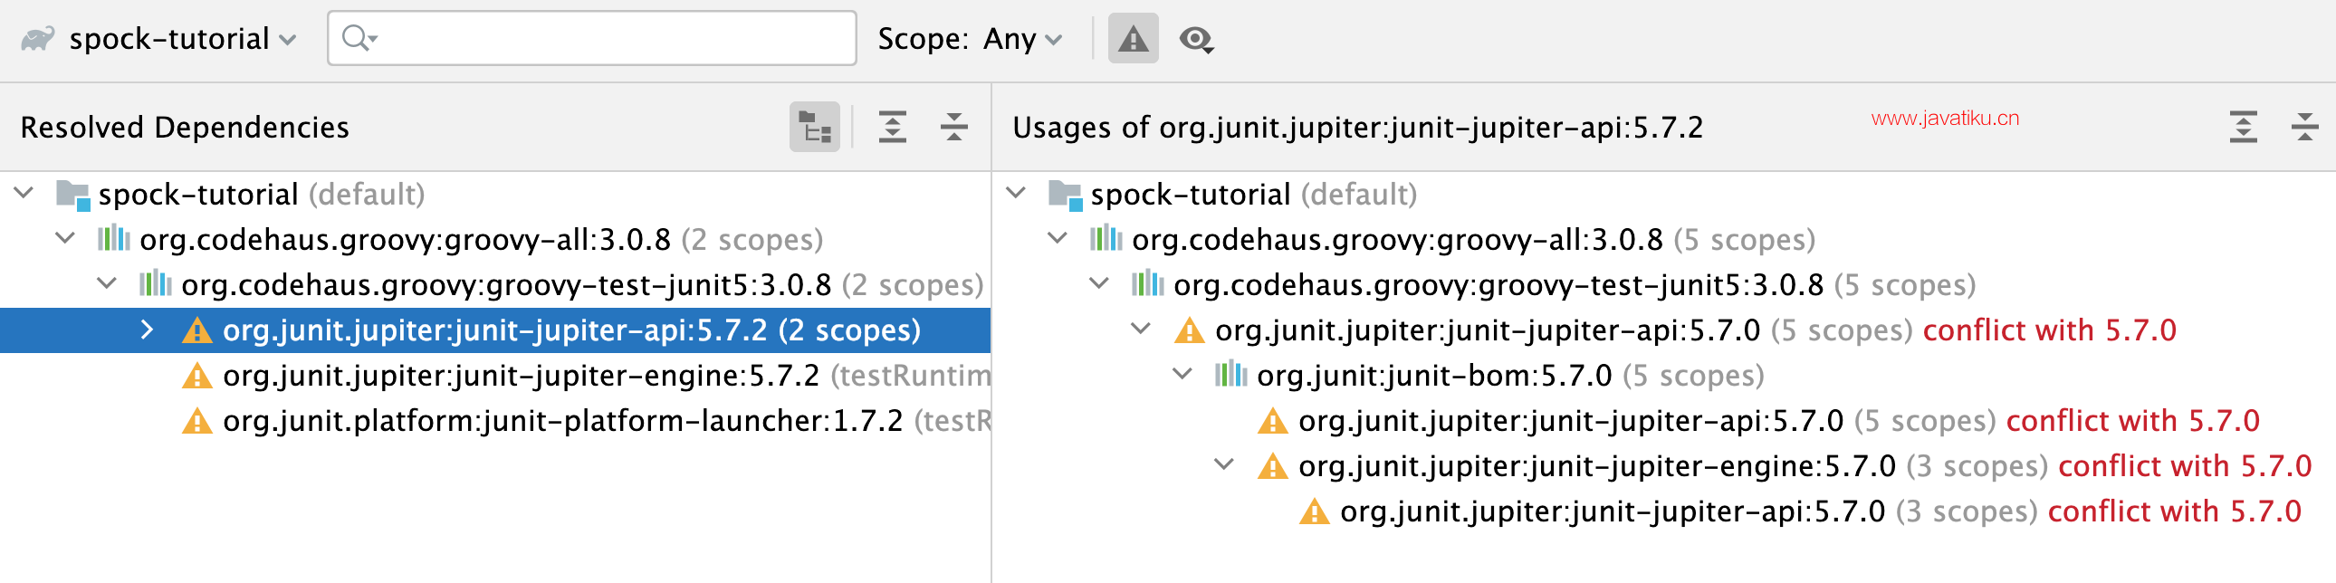Collapse junit-jupiter-engine:5.7.0 in Usages tree
The width and height of the screenshot is (2336, 583).
pos(1223,465)
